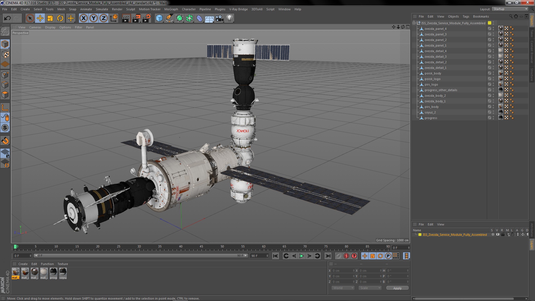Collapse the ISS_Zvezda_Service_Module_Fully_Assembled tree
Screen dimensions: 535x301
point(414,23)
